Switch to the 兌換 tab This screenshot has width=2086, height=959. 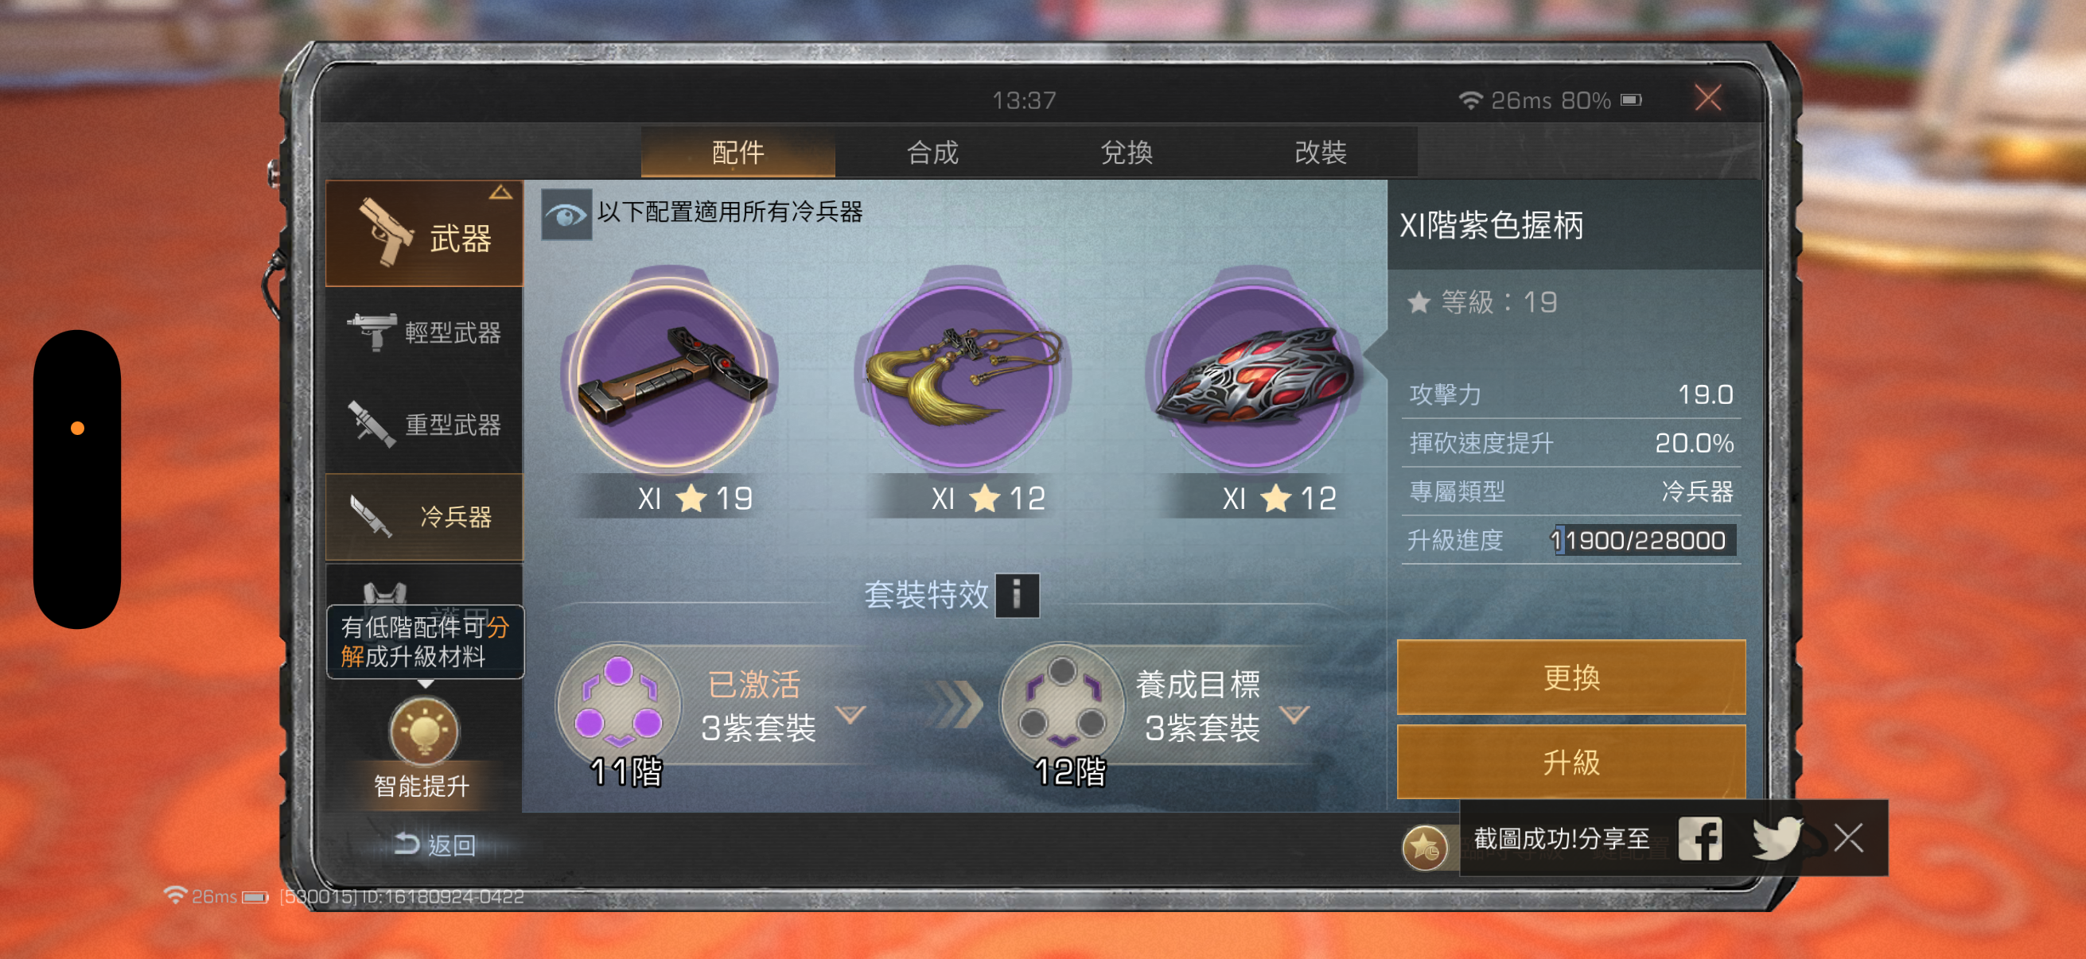[1127, 152]
